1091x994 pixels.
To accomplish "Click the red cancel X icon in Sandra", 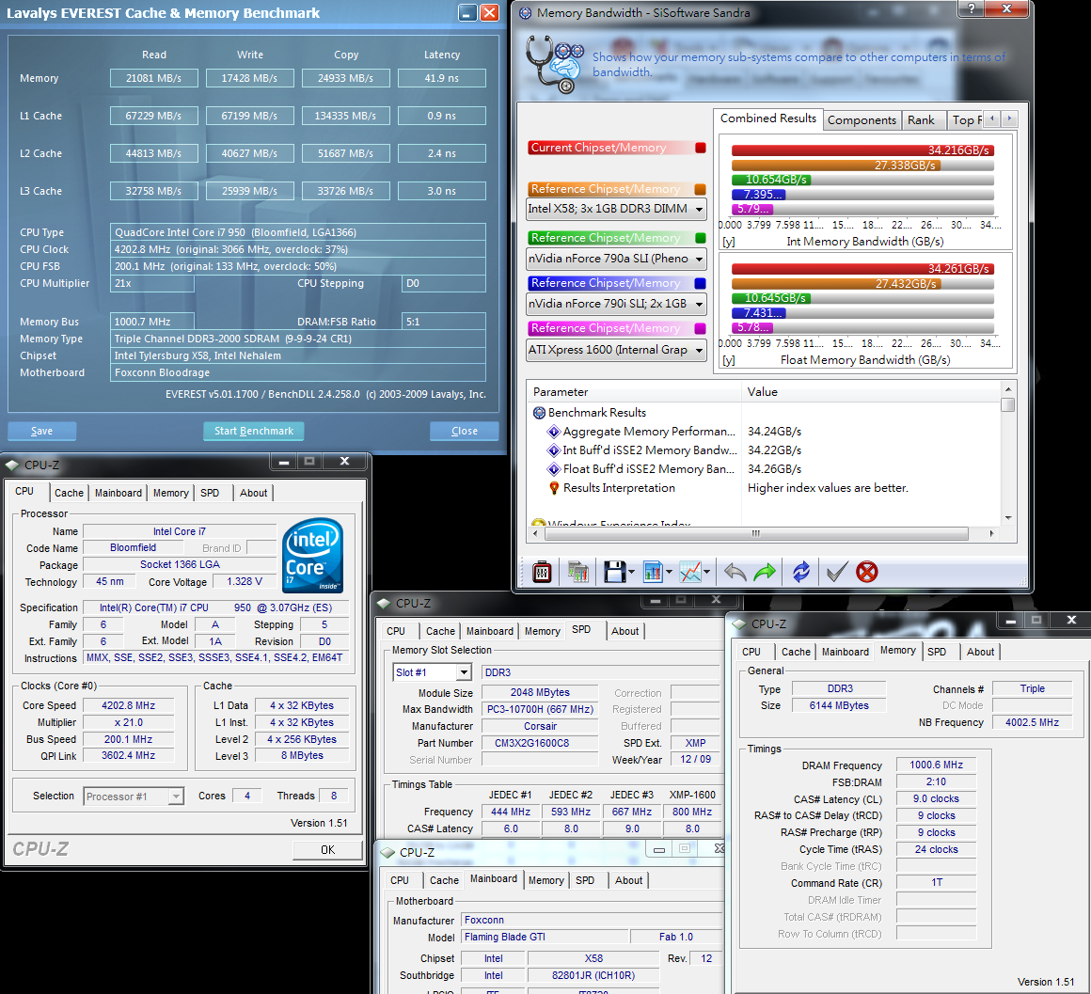I will [866, 573].
